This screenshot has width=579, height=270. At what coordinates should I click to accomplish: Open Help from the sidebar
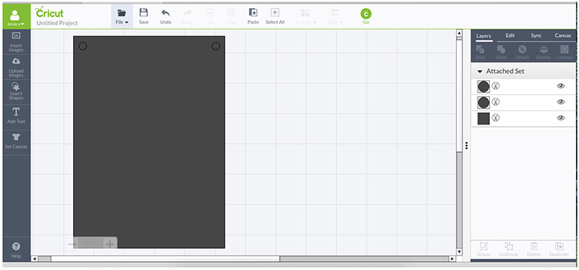[x=16, y=249]
